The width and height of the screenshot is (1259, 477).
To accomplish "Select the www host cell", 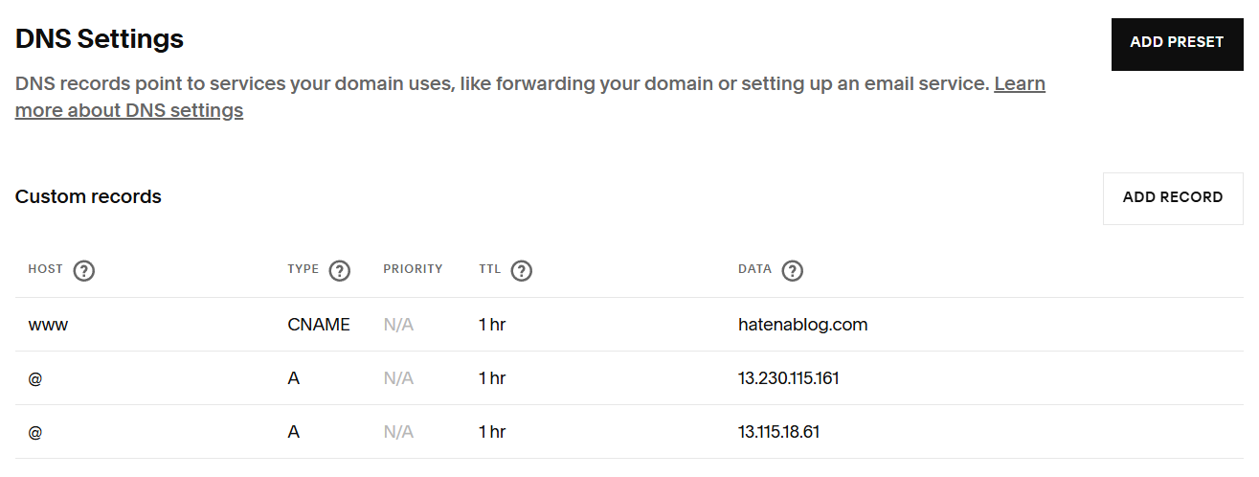I will tap(48, 325).
